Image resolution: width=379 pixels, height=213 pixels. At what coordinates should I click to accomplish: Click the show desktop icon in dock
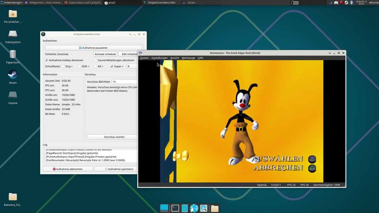pos(164,208)
